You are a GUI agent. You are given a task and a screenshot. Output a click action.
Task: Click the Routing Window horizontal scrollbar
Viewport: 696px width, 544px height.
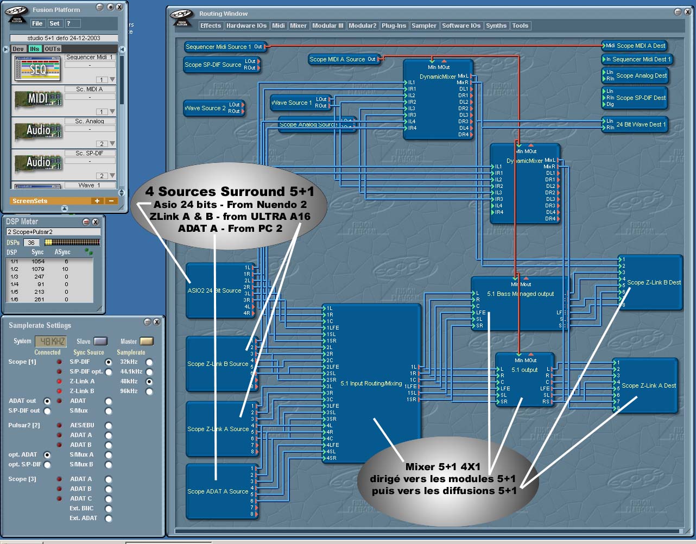[x=427, y=530]
